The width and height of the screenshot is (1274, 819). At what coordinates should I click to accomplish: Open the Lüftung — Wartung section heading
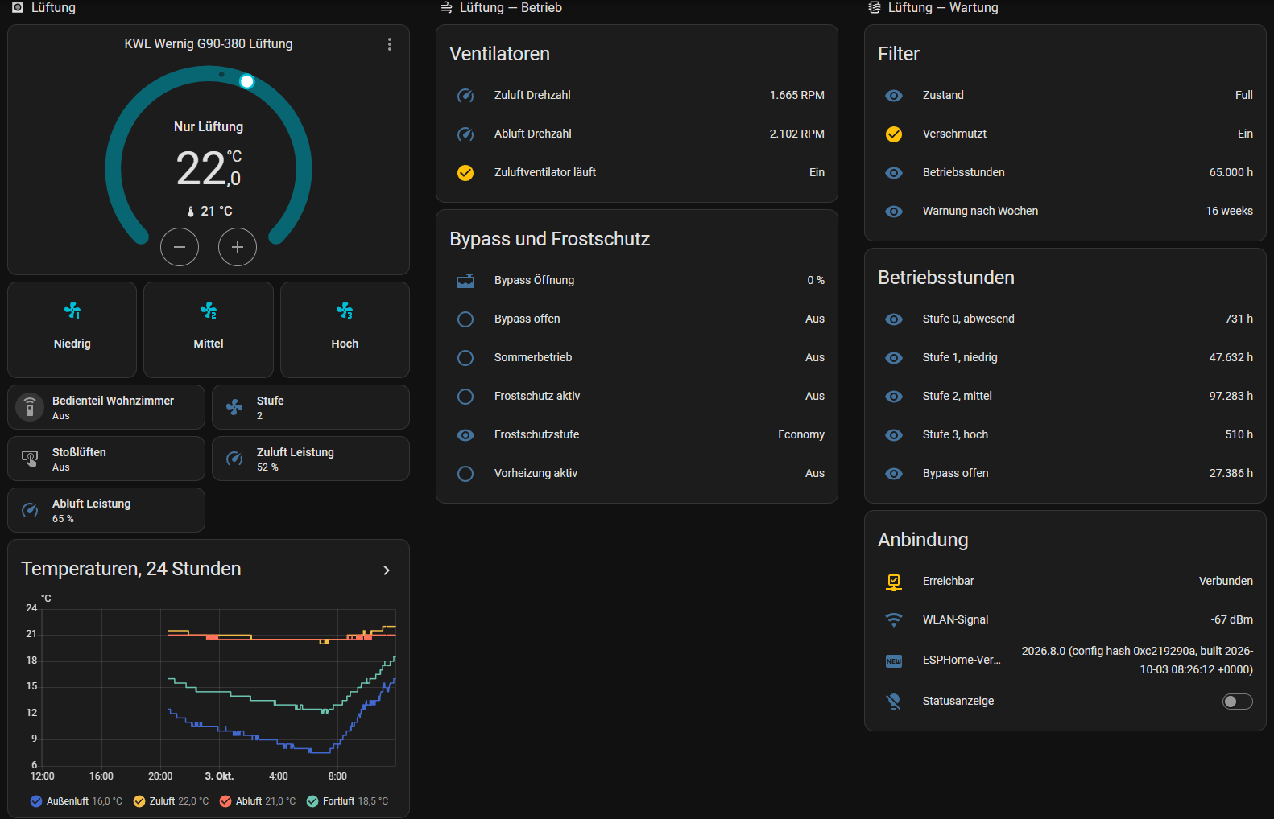pos(933,8)
